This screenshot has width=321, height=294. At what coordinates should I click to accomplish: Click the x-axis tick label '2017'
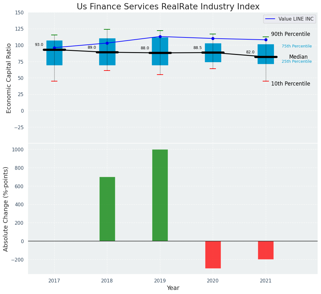(x=54, y=281)
